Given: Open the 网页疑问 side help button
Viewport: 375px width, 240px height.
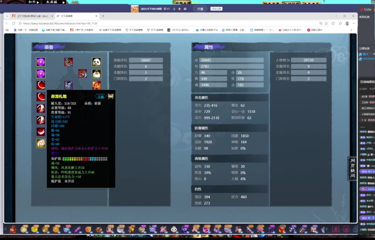Looking at the screenshot, I should click(x=353, y=168).
